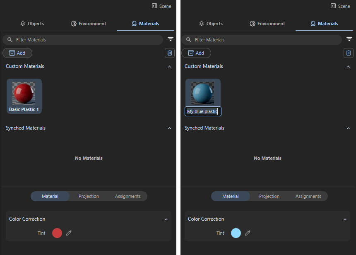Click the red Tint color swatch
Viewport: 356px width, 255px height.
[x=56, y=233]
